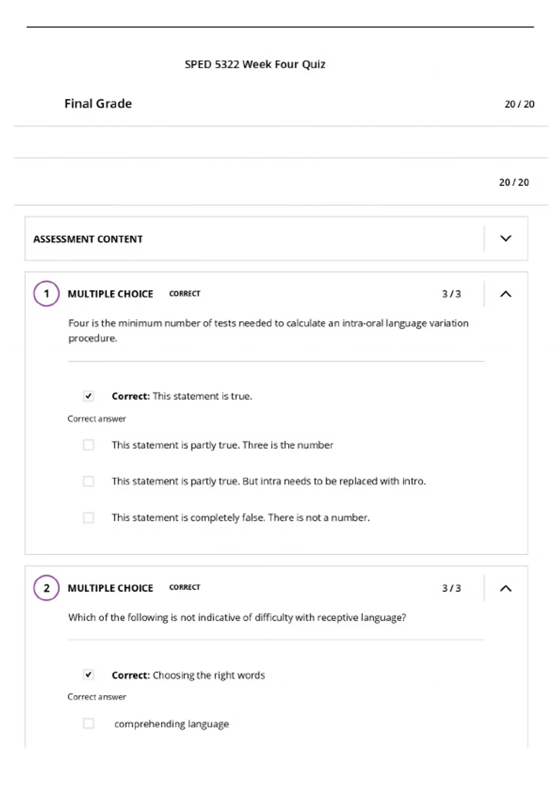560x793 pixels.
Task: Click the 3 / 3 score of question 2
Action: click(x=451, y=588)
